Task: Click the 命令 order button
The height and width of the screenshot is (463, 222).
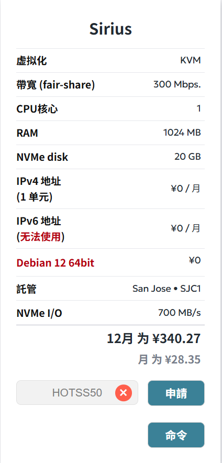Action: point(176,435)
